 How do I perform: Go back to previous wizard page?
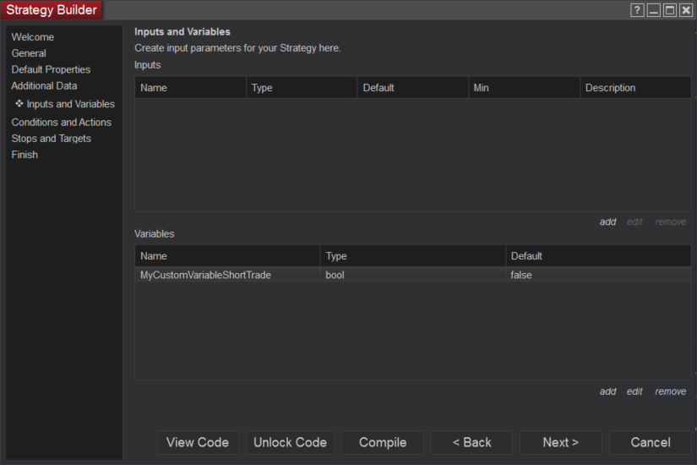[x=471, y=442]
